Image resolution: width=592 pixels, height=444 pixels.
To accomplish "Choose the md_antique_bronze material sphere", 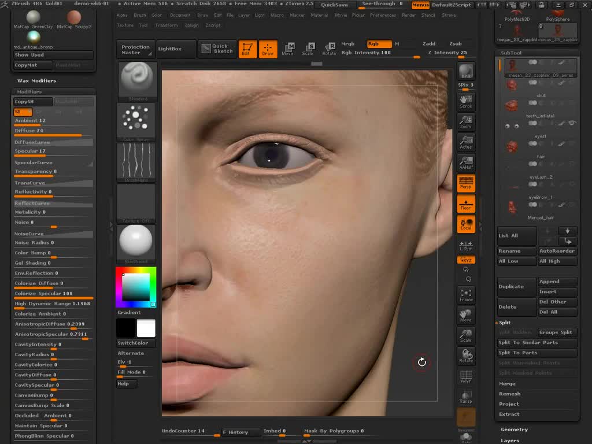I will (33, 40).
